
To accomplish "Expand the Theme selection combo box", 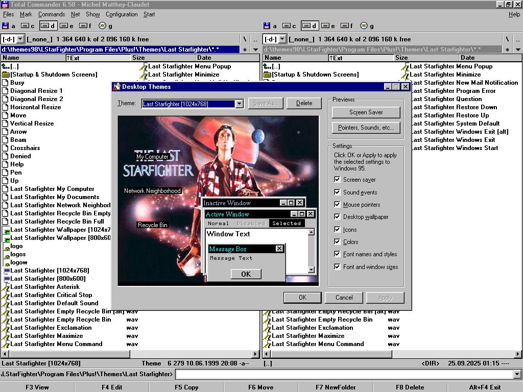I will (239, 104).
